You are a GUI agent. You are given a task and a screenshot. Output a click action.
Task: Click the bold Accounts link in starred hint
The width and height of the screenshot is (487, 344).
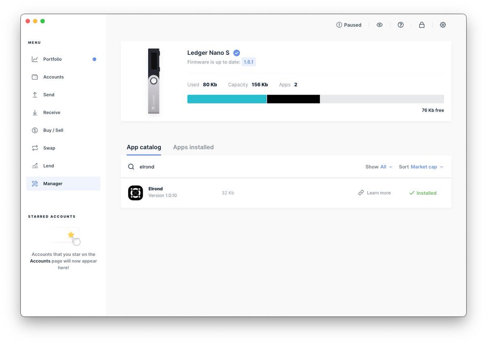tap(40, 261)
